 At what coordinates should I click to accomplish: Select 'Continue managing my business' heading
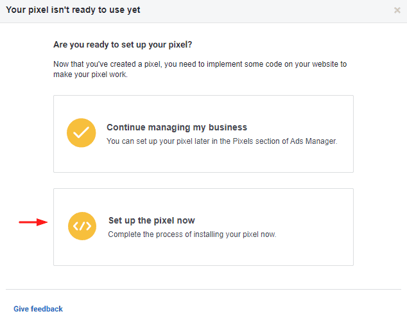click(177, 127)
